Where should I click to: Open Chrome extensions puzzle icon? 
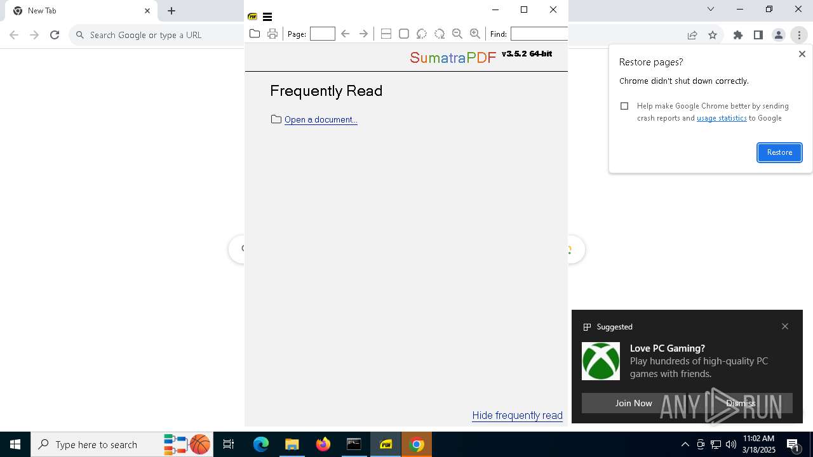tap(738, 35)
